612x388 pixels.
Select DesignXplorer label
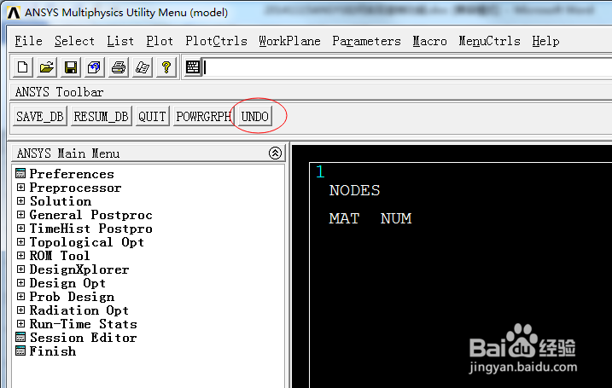pos(79,269)
